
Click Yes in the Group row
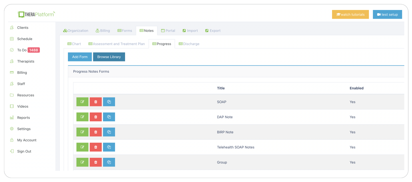click(353, 162)
